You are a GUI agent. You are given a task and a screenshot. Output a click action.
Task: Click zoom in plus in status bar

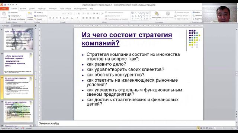click(232, 128)
